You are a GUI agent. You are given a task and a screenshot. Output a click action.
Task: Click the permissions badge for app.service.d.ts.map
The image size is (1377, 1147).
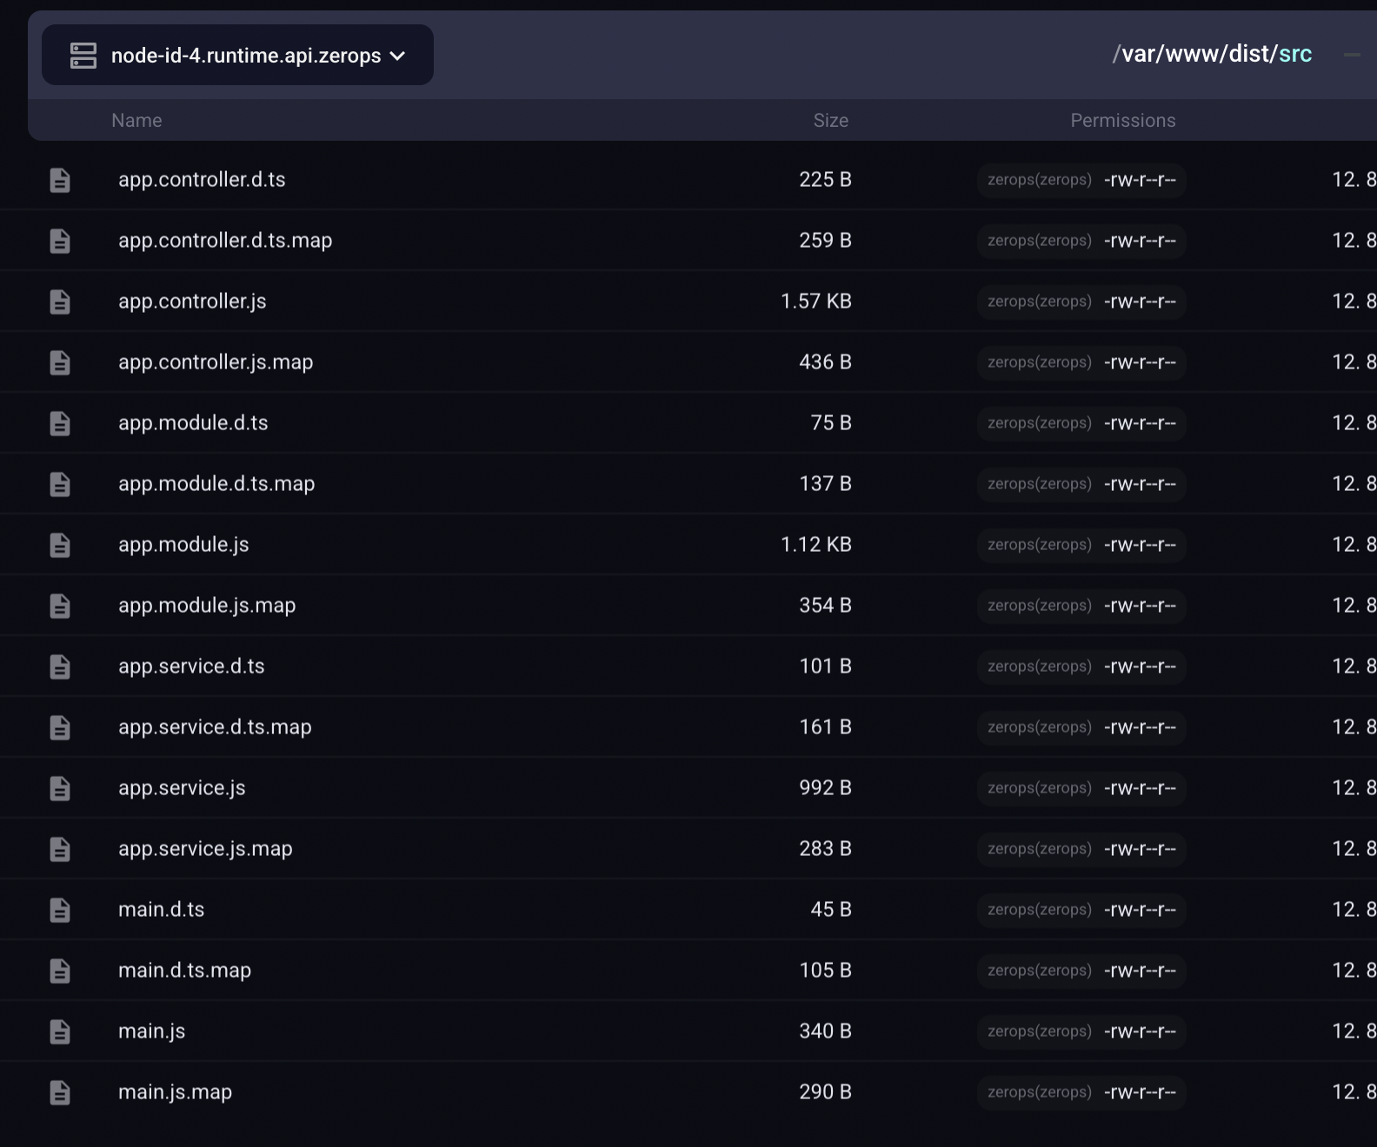(1081, 727)
